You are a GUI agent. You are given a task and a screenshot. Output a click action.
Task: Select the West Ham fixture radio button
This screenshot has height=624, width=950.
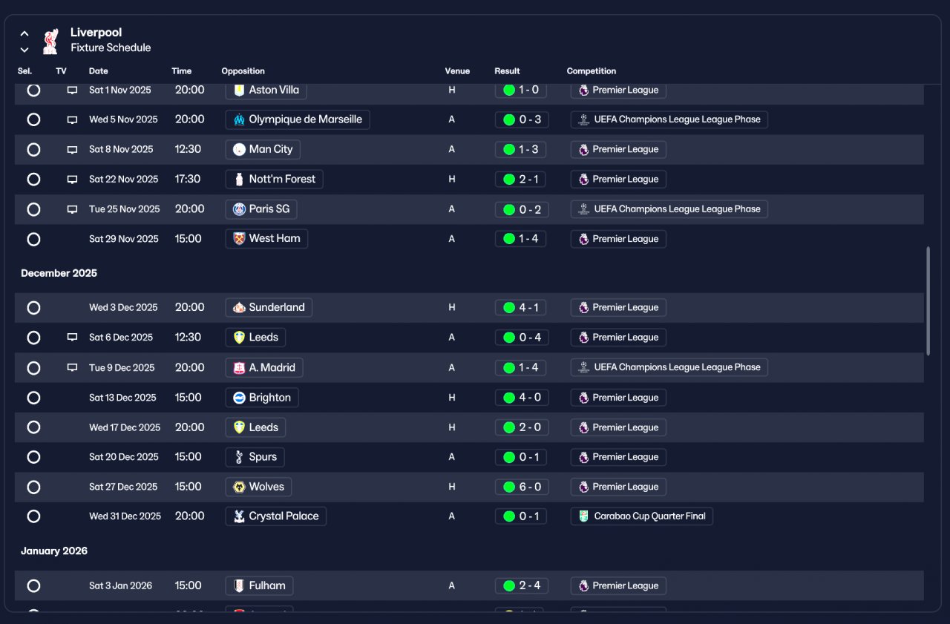(33, 239)
